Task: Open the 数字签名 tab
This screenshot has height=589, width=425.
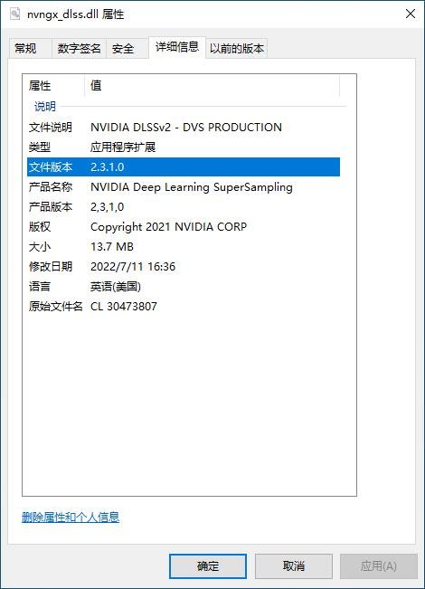Action: click(79, 49)
